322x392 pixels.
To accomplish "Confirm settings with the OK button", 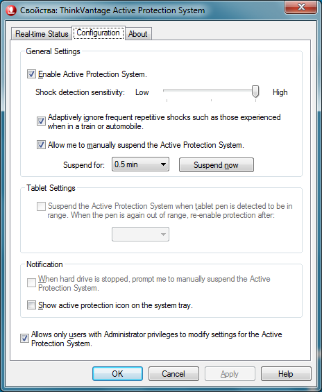I will (117, 374).
